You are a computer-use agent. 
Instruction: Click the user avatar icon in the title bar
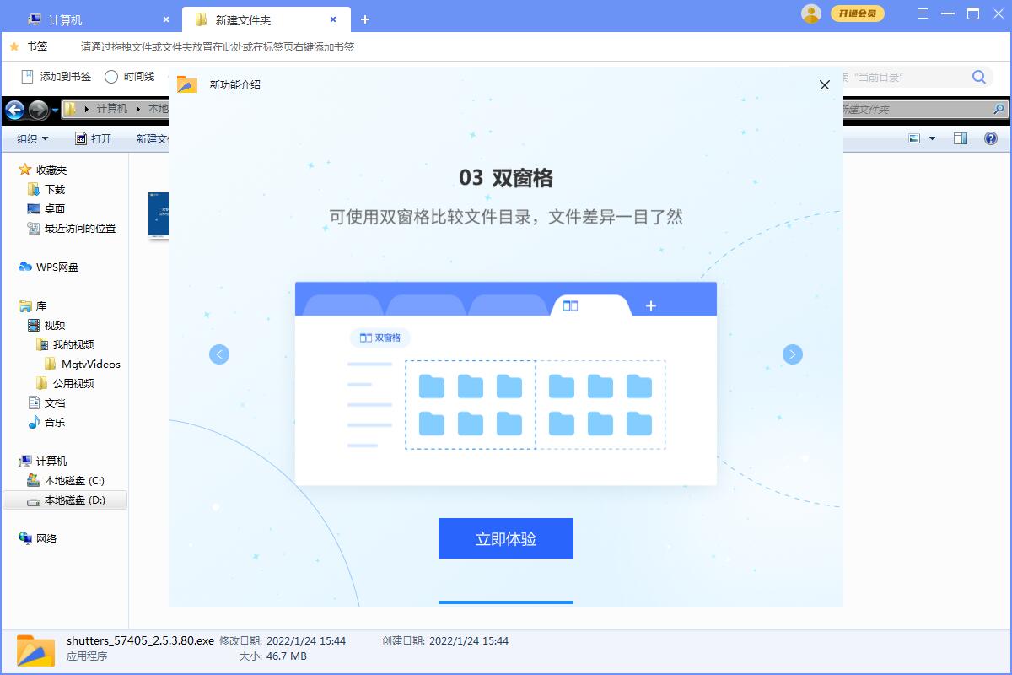pos(810,13)
